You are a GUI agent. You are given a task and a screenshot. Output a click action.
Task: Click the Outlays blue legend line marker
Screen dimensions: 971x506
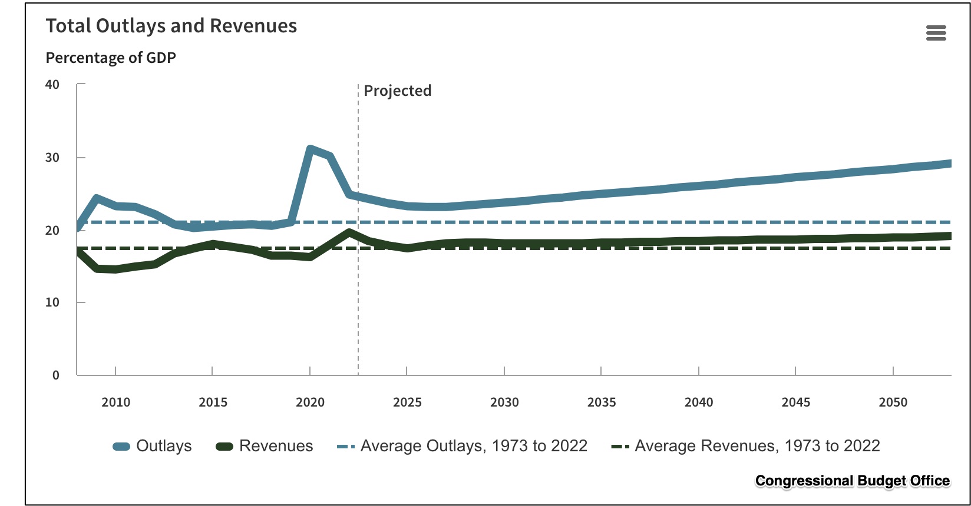pyautogui.click(x=121, y=447)
